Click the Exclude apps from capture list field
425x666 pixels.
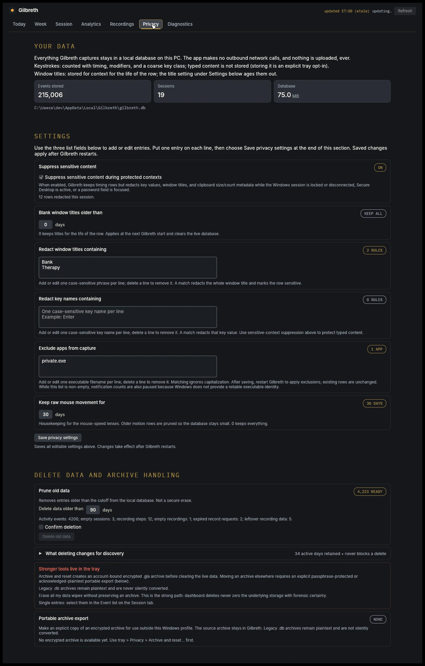(128, 366)
